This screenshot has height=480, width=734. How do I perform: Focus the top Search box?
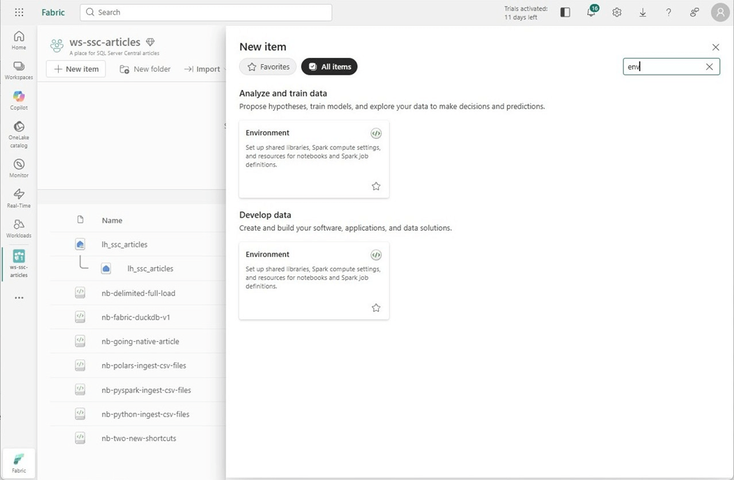[x=206, y=12]
